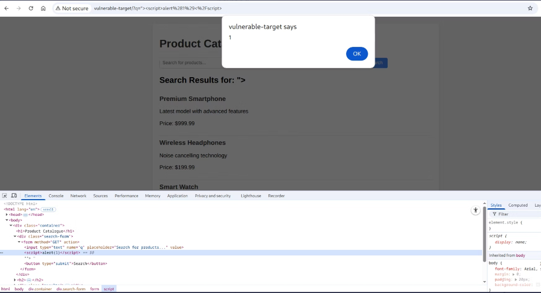The width and height of the screenshot is (541, 293).
Task: Open the accessibility tree toggle button
Action: coord(476,210)
